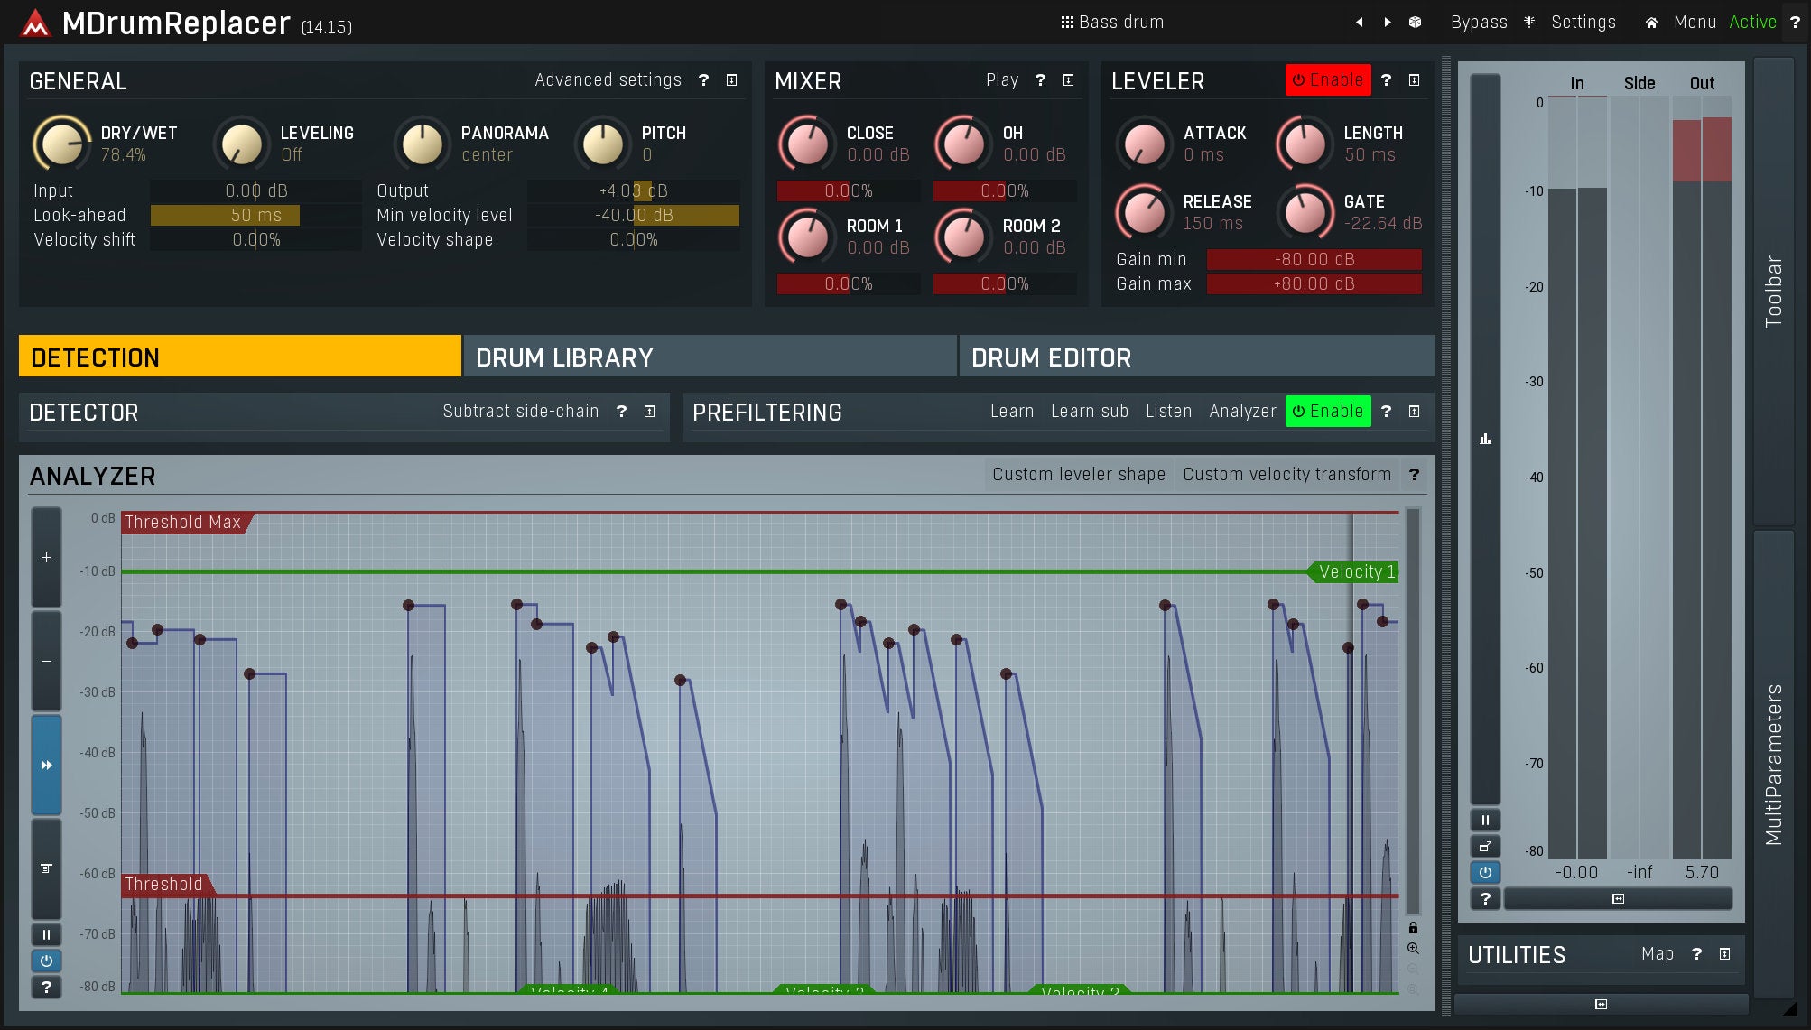This screenshot has width=1811, height=1030.
Task: Click the randomize dice icon in header
Action: click(1415, 23)
